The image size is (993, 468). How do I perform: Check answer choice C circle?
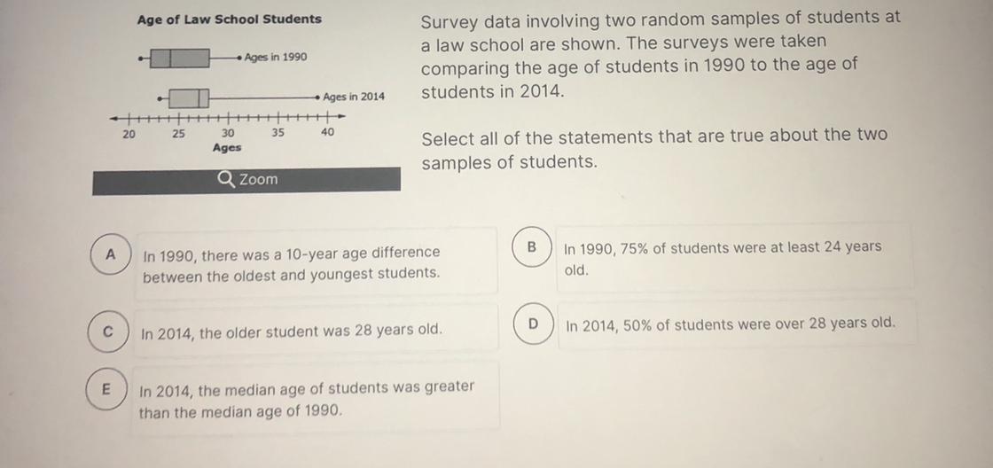click(107, 331)
